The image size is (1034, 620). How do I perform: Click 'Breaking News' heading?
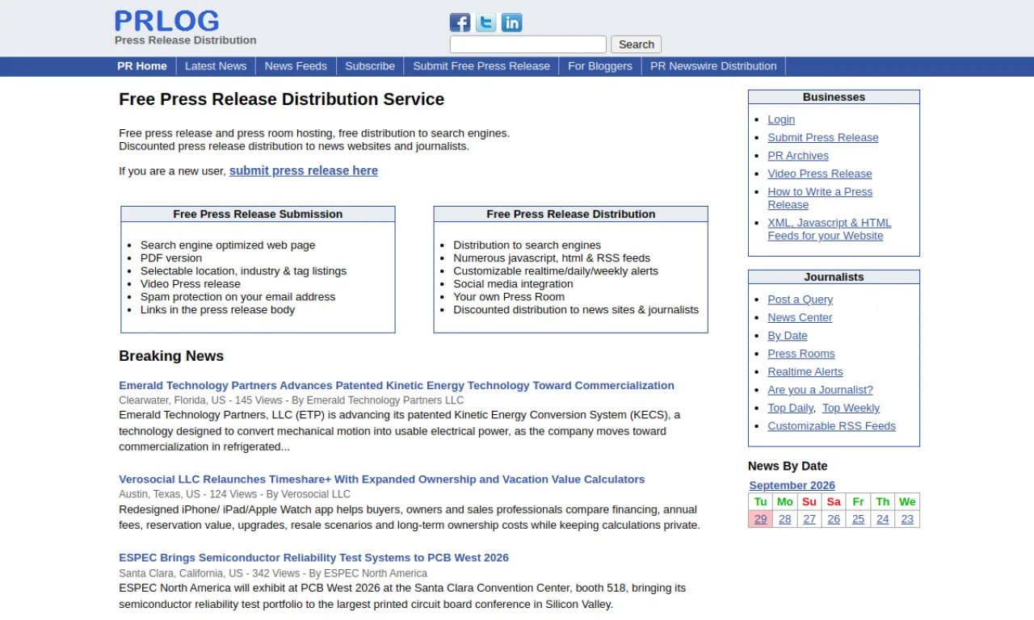(171, 356)
